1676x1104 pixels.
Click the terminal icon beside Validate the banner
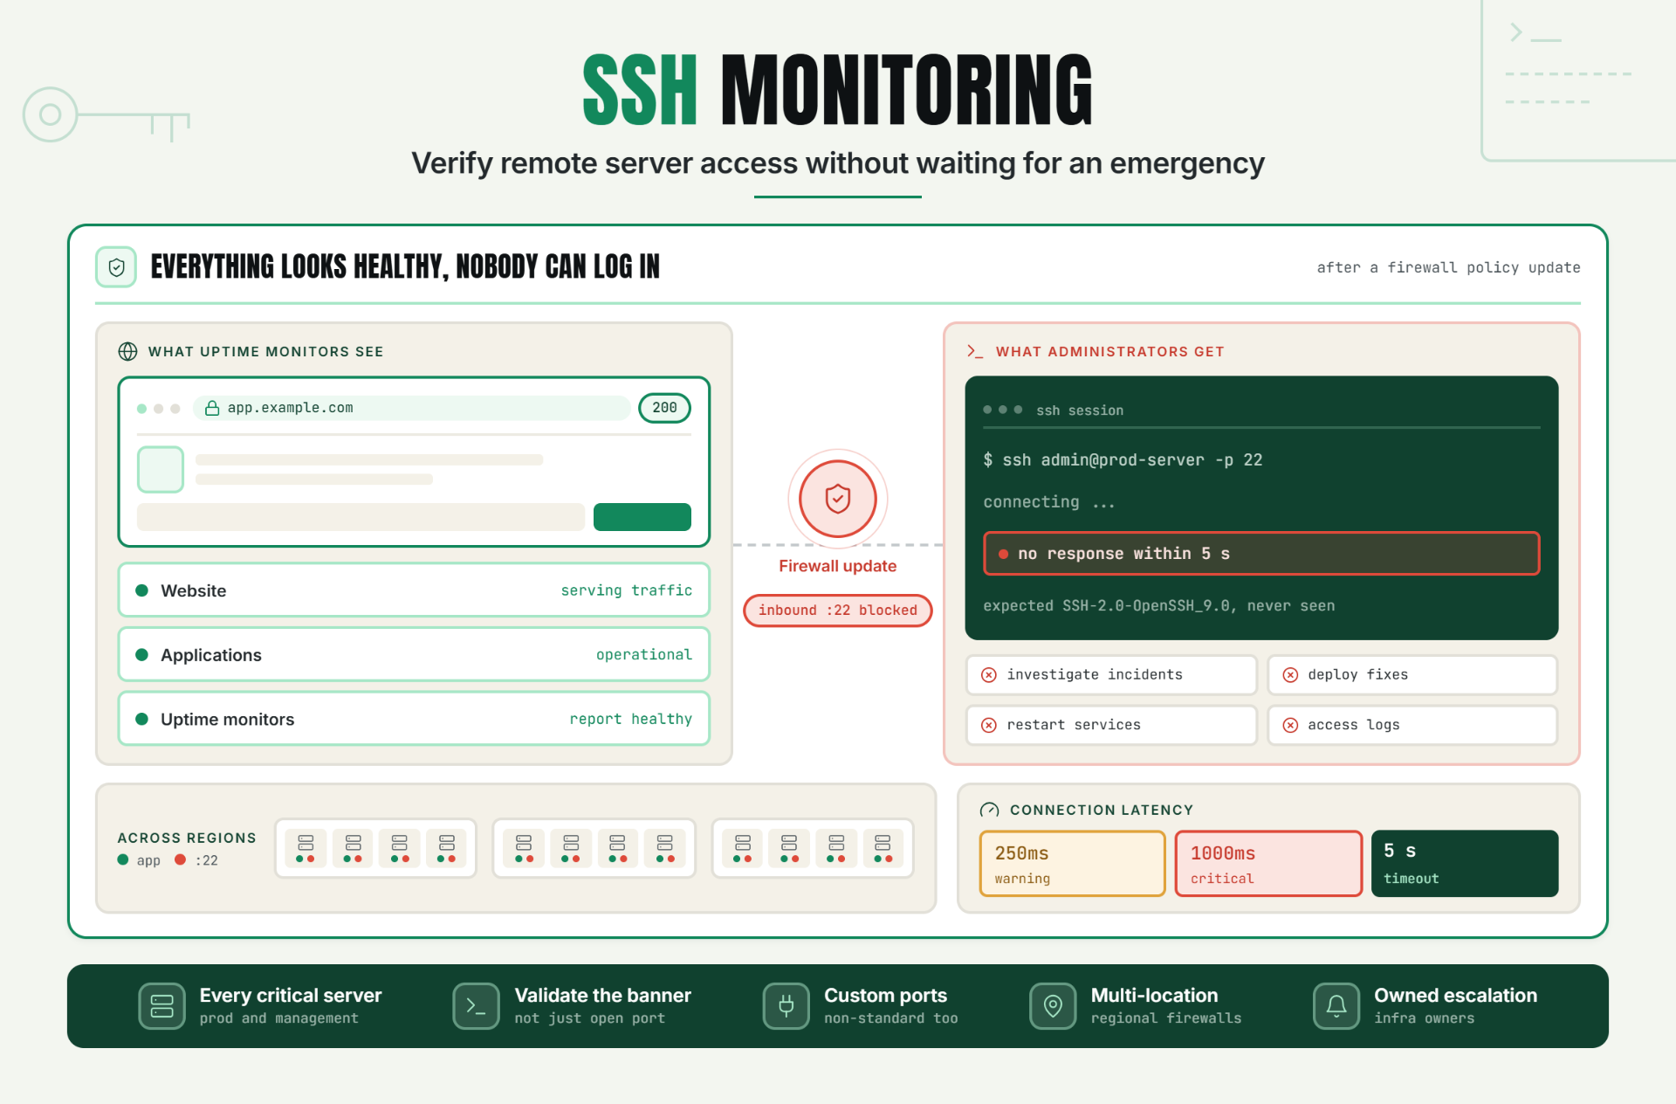476,1006
